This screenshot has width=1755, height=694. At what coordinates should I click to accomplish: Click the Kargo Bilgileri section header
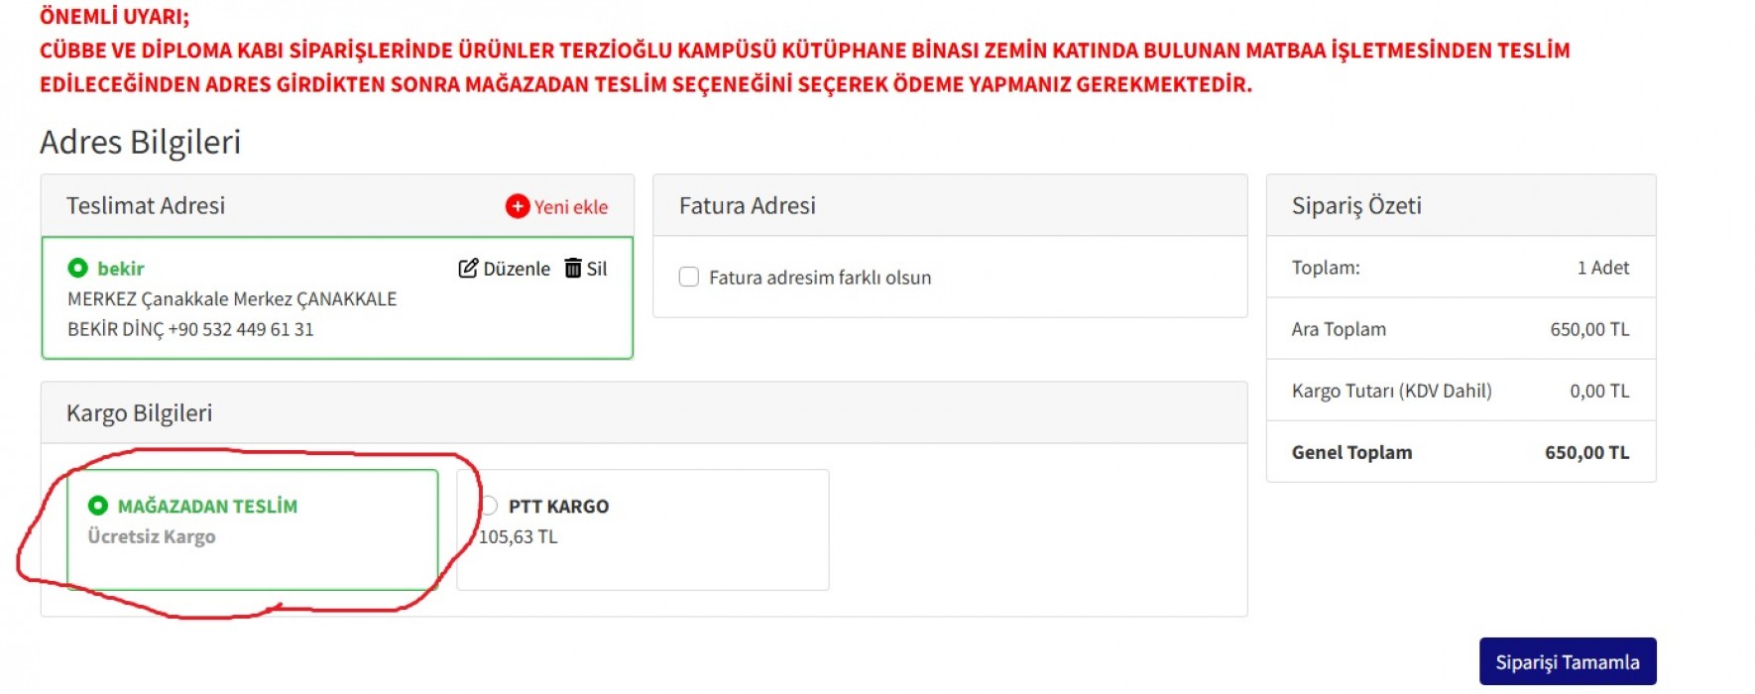click(139, 412)
